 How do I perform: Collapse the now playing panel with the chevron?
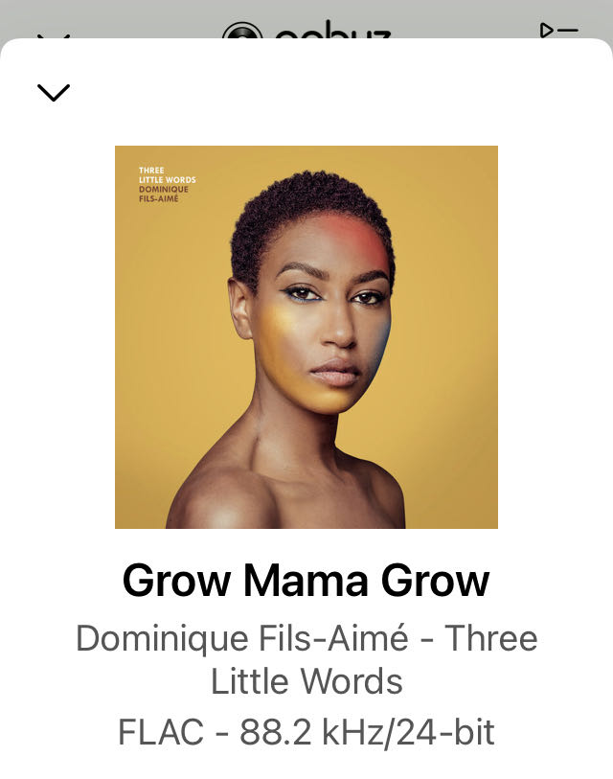(54, 93)
